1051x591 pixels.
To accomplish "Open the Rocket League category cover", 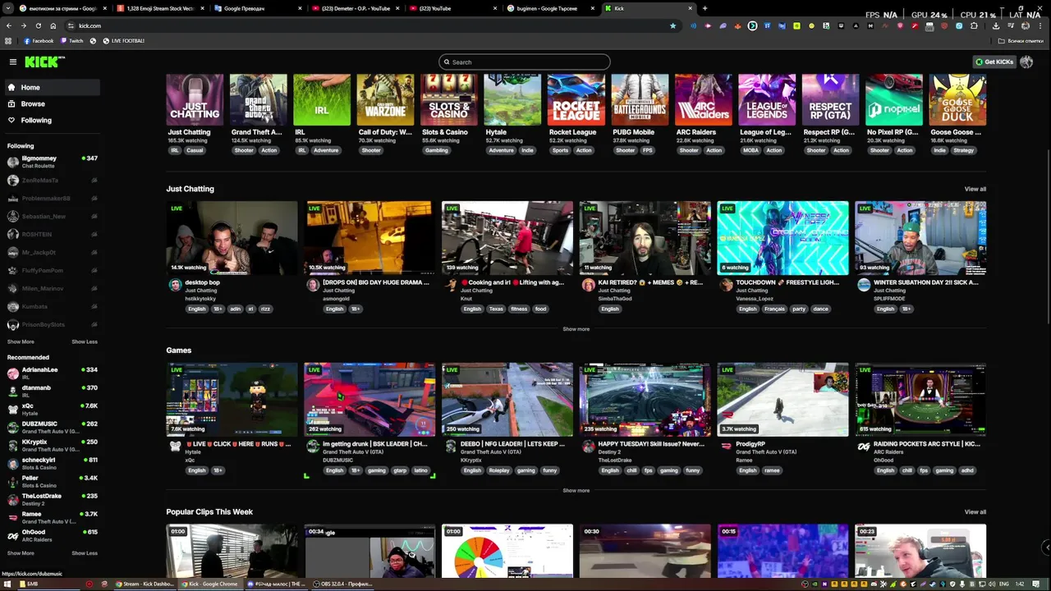I will point(576,99).
